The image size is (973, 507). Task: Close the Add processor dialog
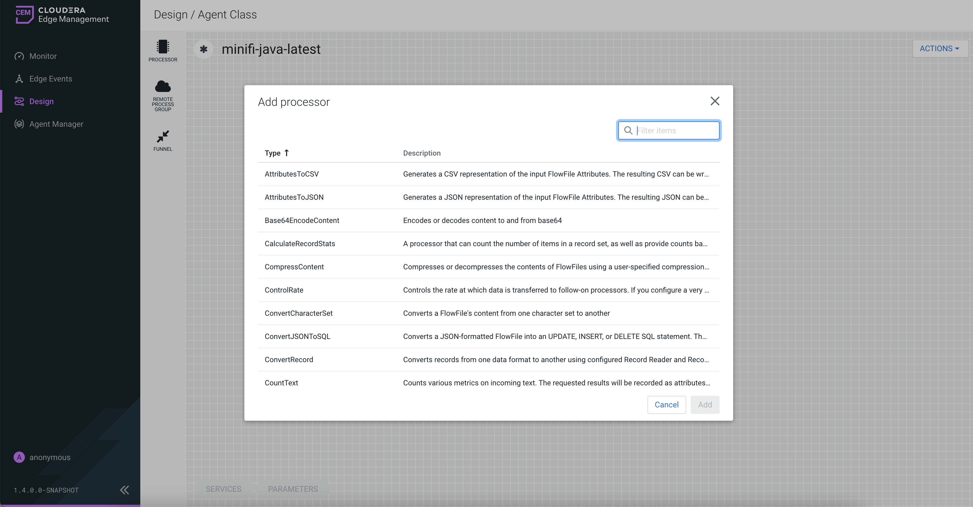point(715,101)
